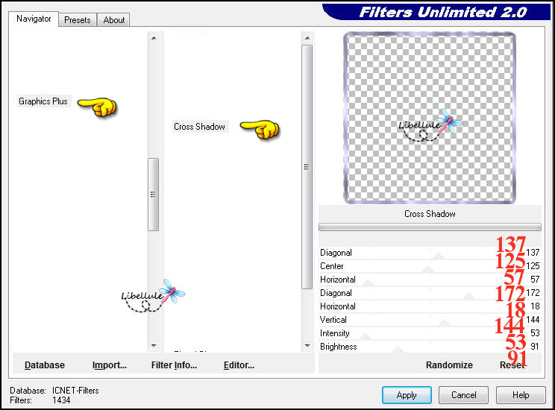Click the up arrow of the filter names list scrollbar
Image resolution: width=555 pixels, height=410 pixels.
[307, 38]
